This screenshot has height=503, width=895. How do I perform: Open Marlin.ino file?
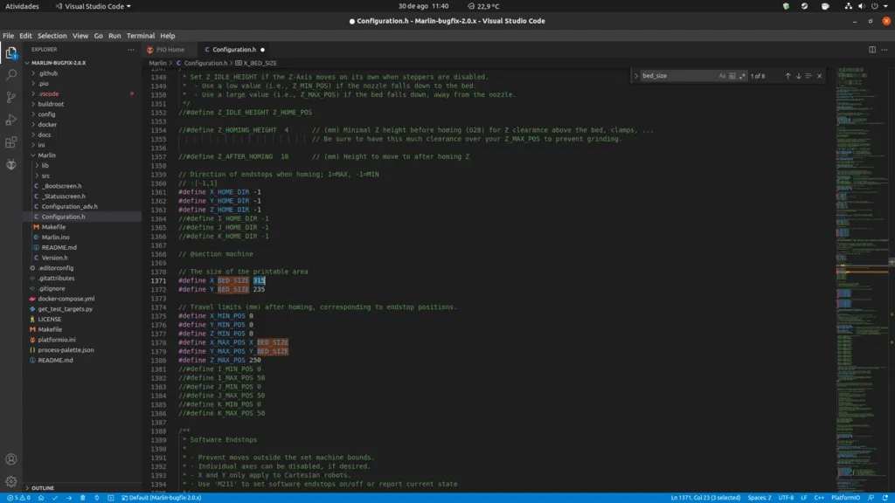tap(55, 238)
